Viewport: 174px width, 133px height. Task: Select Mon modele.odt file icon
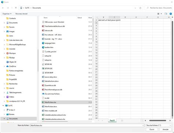pyautogui.click(x=43, y=111)
